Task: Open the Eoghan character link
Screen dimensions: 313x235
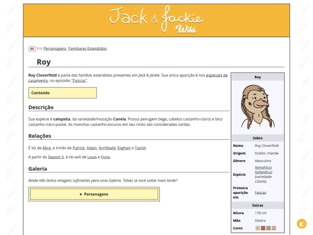Action: [124, 148]
